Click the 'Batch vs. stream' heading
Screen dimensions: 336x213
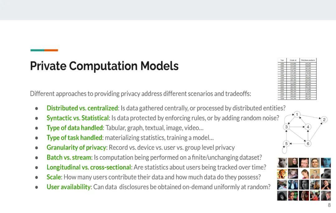(69, 158)
